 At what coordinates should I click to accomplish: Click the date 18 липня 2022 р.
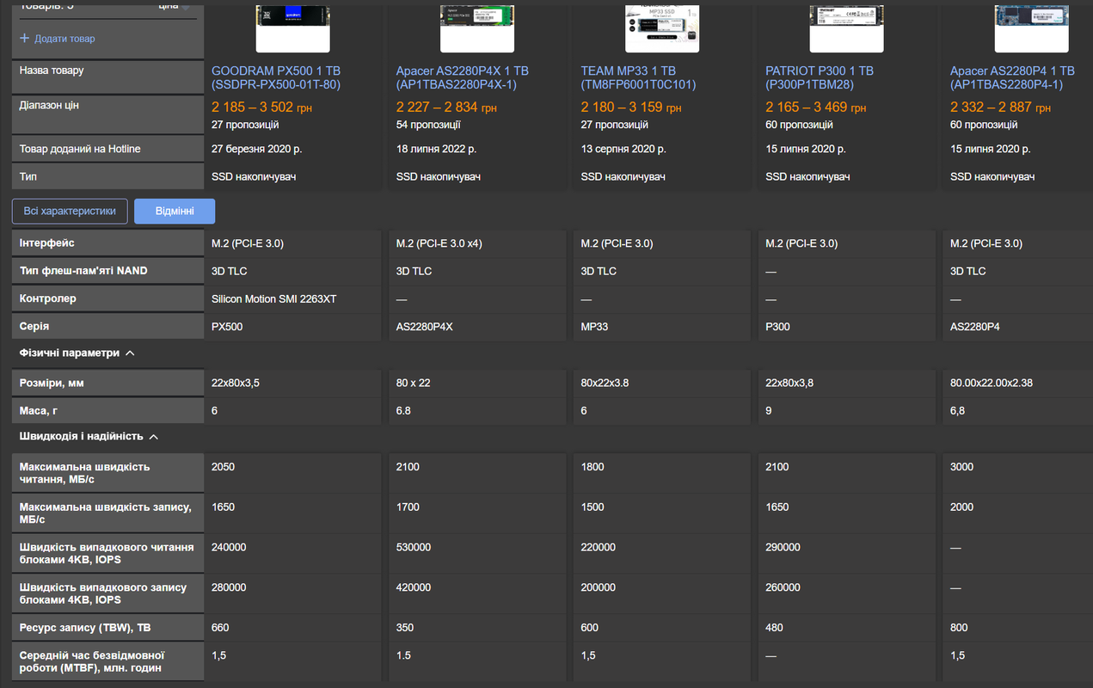436,149
